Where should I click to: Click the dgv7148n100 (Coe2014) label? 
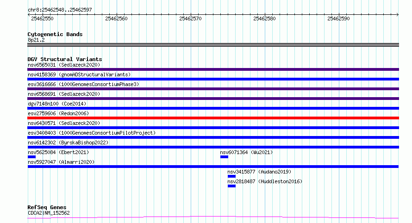(57, 104)
